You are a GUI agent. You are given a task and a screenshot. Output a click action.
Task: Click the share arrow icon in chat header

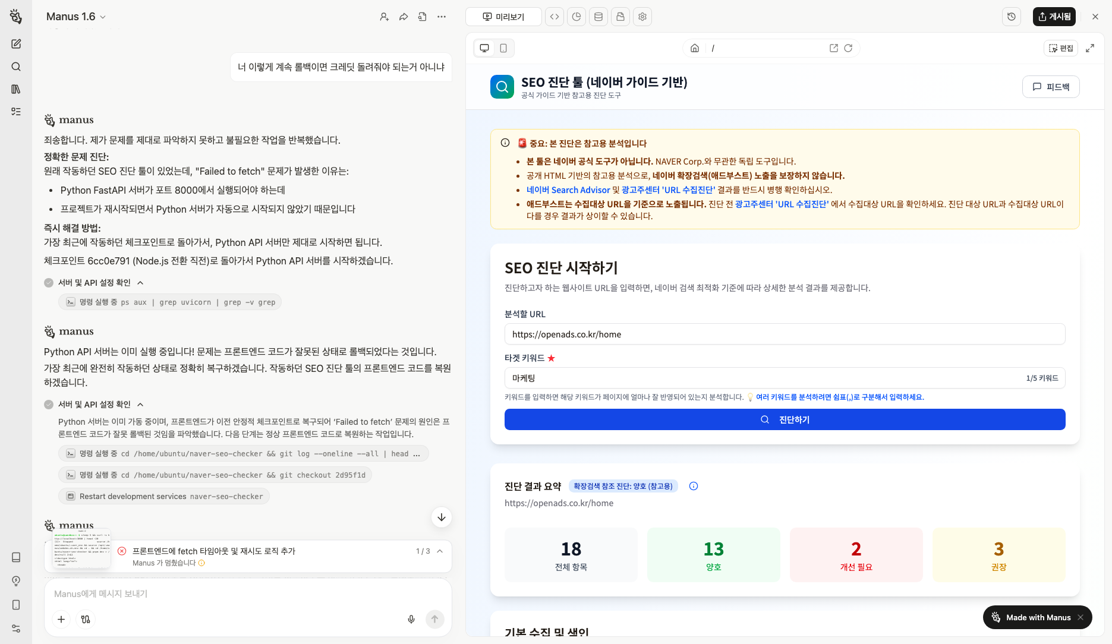coord(404,17)
